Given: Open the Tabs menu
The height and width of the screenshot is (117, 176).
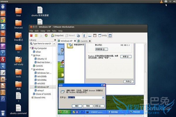Looking at the screenshot, I should [54, 31].
